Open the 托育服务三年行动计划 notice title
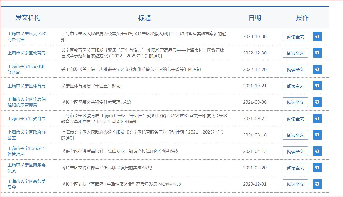This screenshot has width=343, height=197. pyautogui.click(x=143, y=135)
